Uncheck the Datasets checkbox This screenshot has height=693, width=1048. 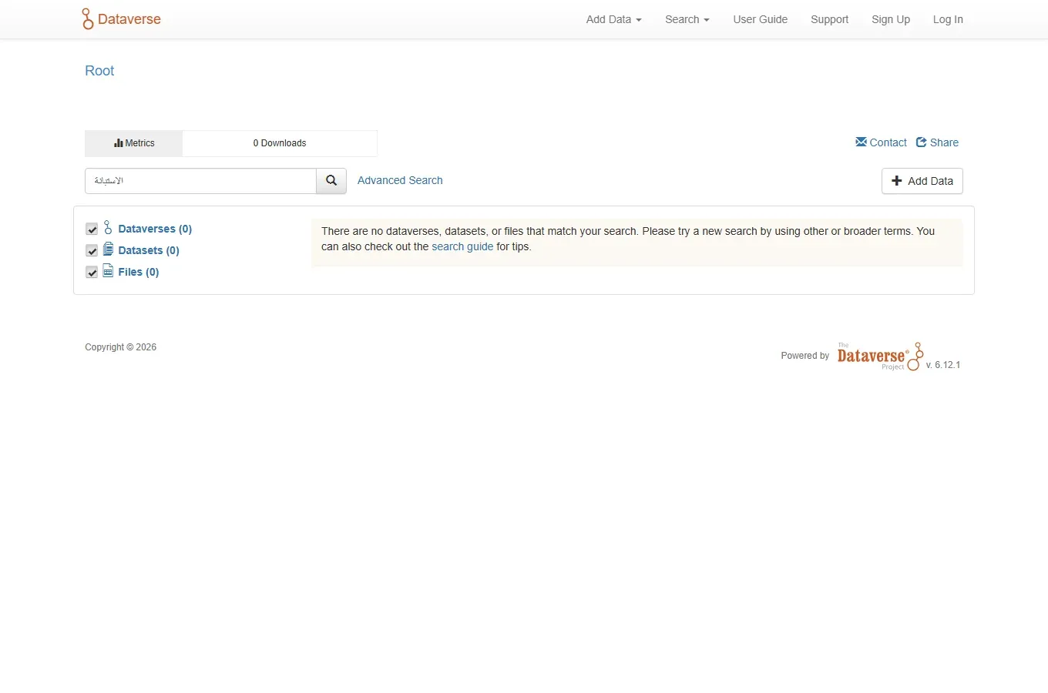click(92, 251)
